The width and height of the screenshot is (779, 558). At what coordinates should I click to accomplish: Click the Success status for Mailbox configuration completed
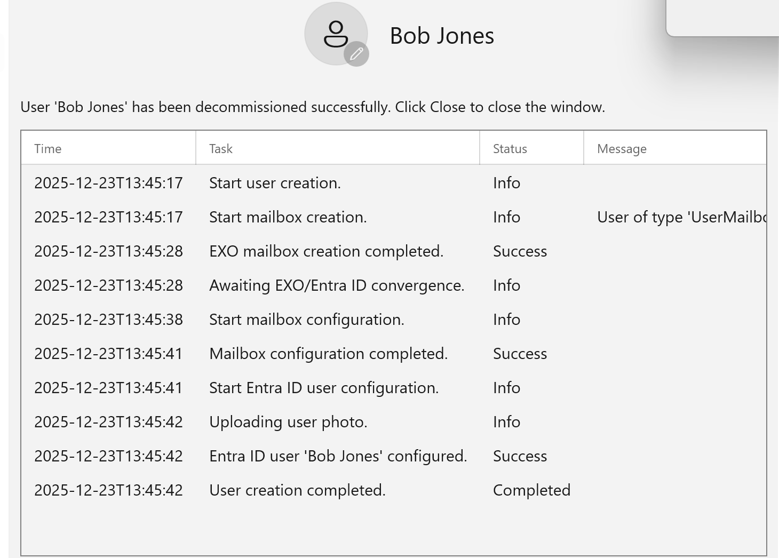520,354
